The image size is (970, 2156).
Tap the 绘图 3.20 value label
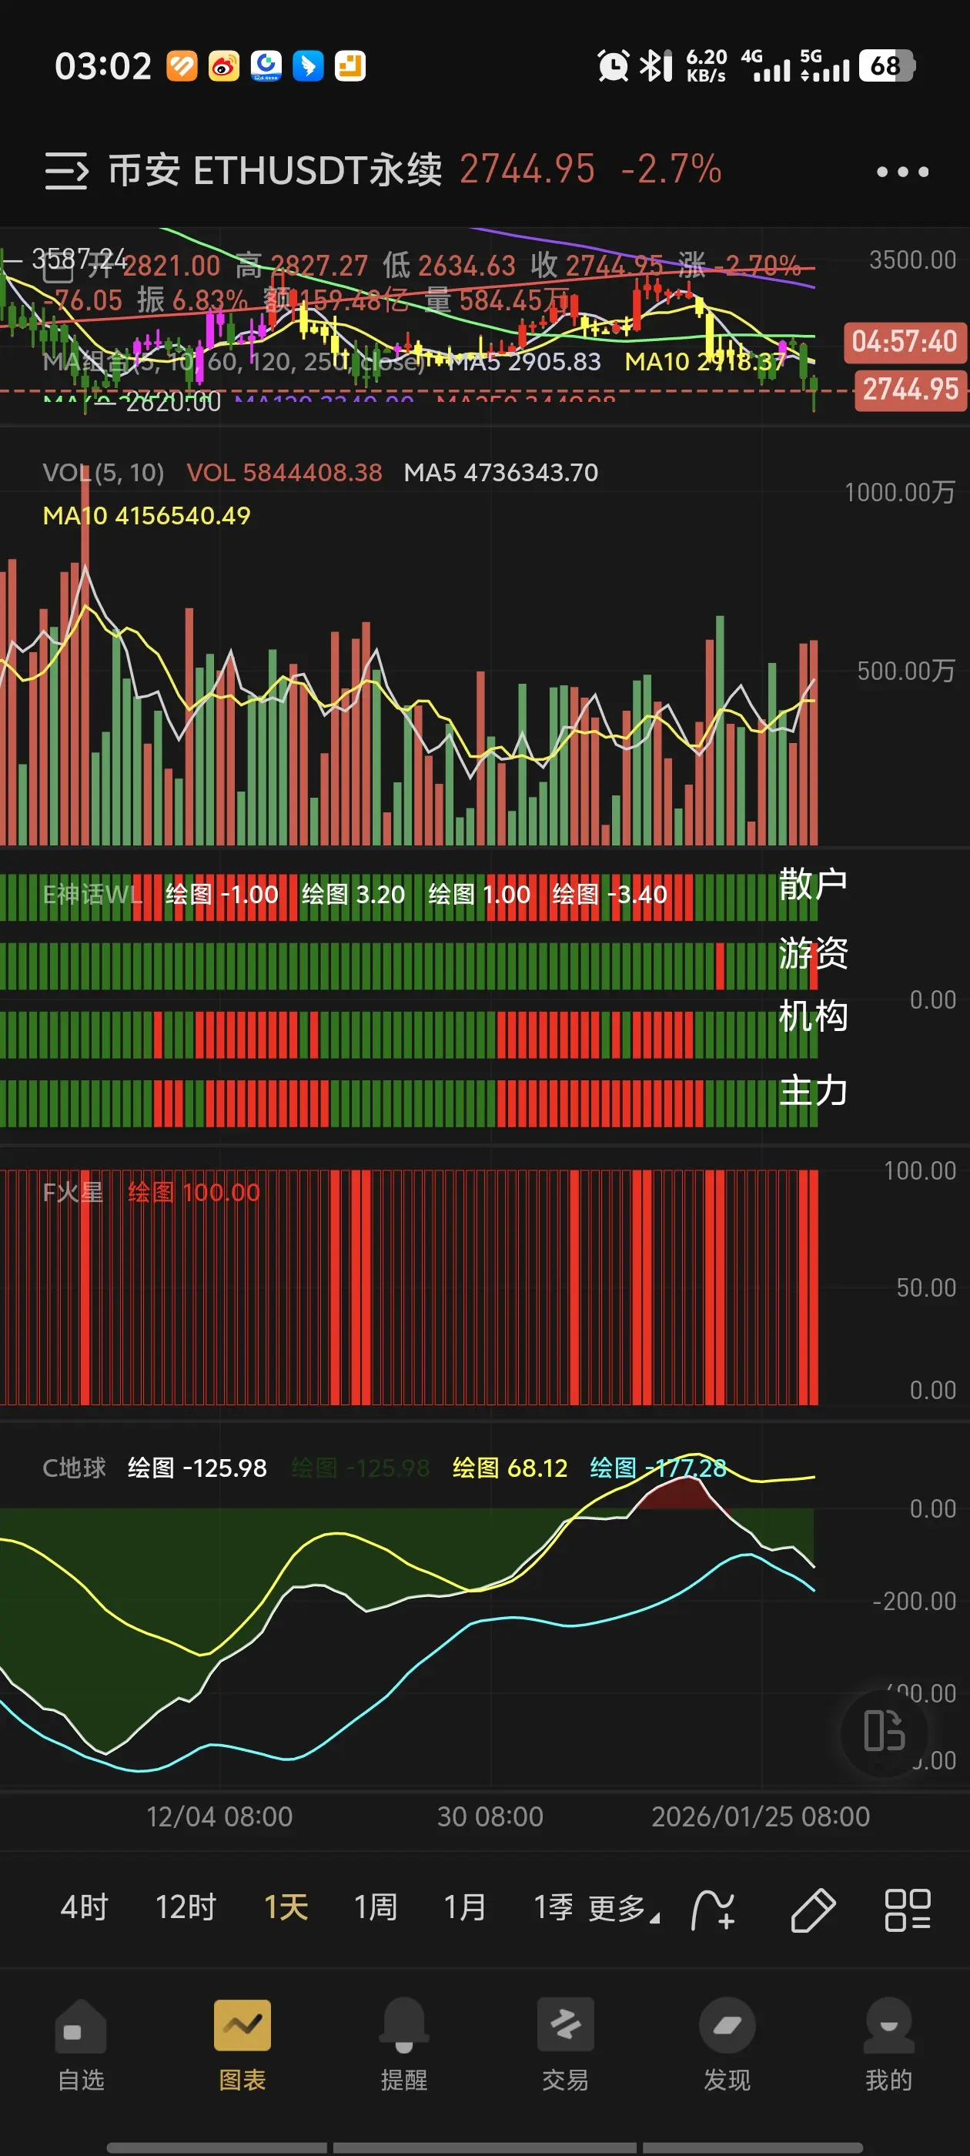pyautogui.click(x=353, y=895)
